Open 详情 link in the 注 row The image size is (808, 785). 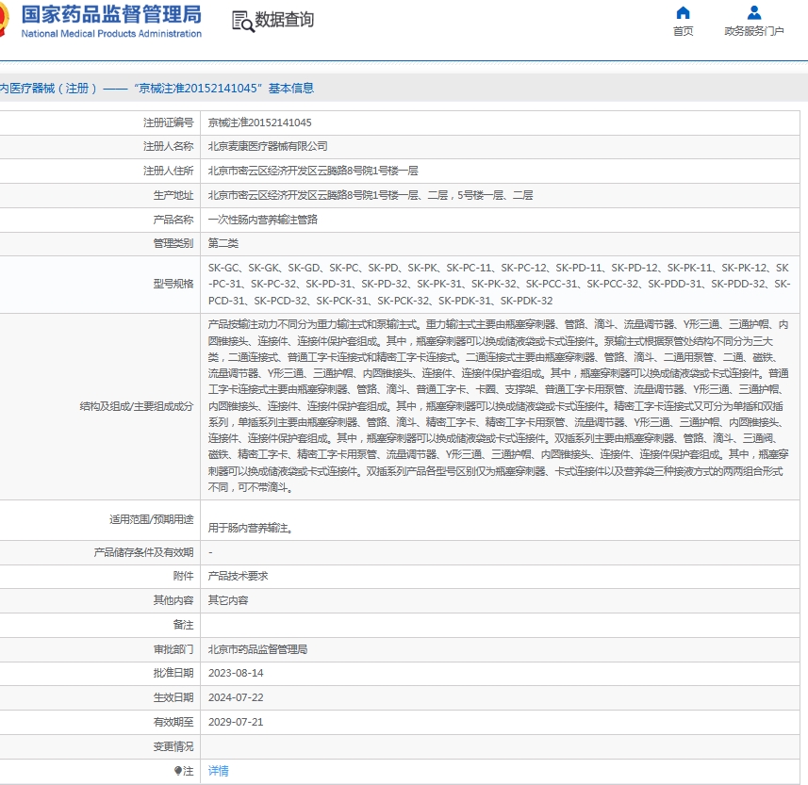pos(218,771)
